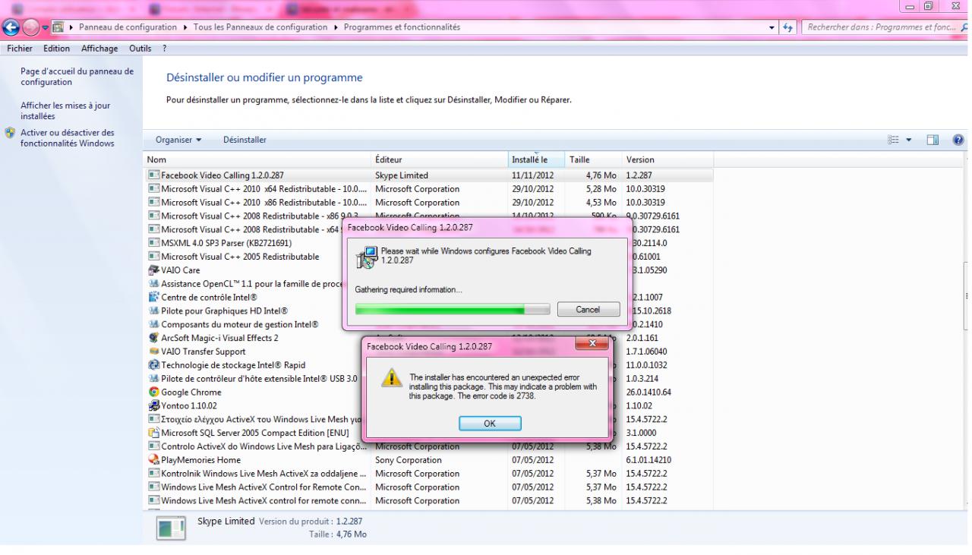The width and height of the screenshot is (972, 555).
Task: Click the Google Chrome icon in the list
Action: click(x=154, y=393)
